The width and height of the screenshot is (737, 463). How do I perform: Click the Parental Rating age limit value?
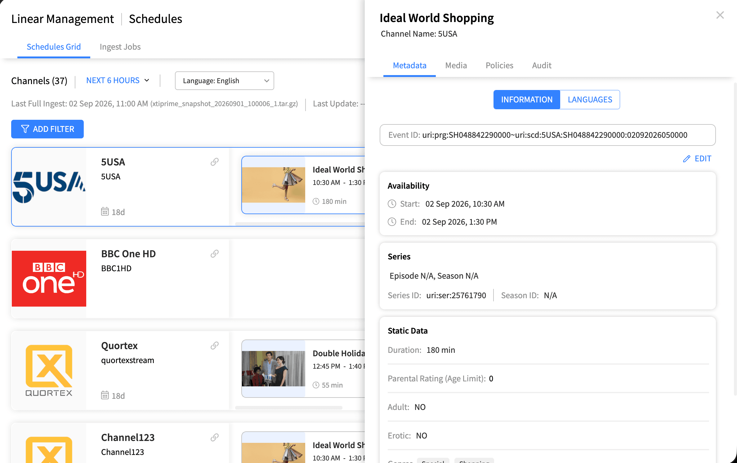pos(491,378)
